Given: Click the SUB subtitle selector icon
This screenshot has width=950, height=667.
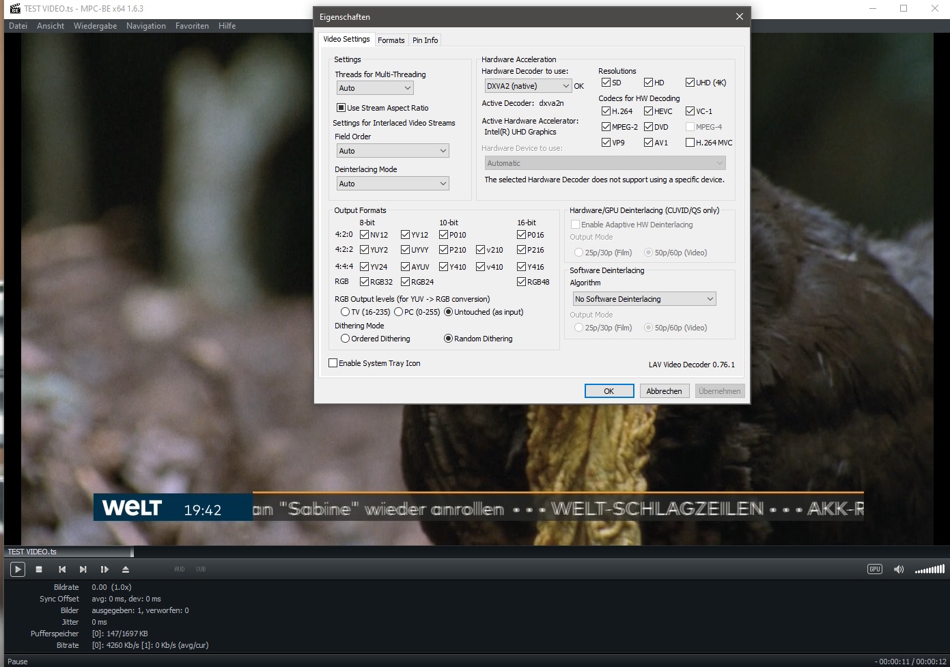Looking at the screenshot, I should tap(201, 569).
